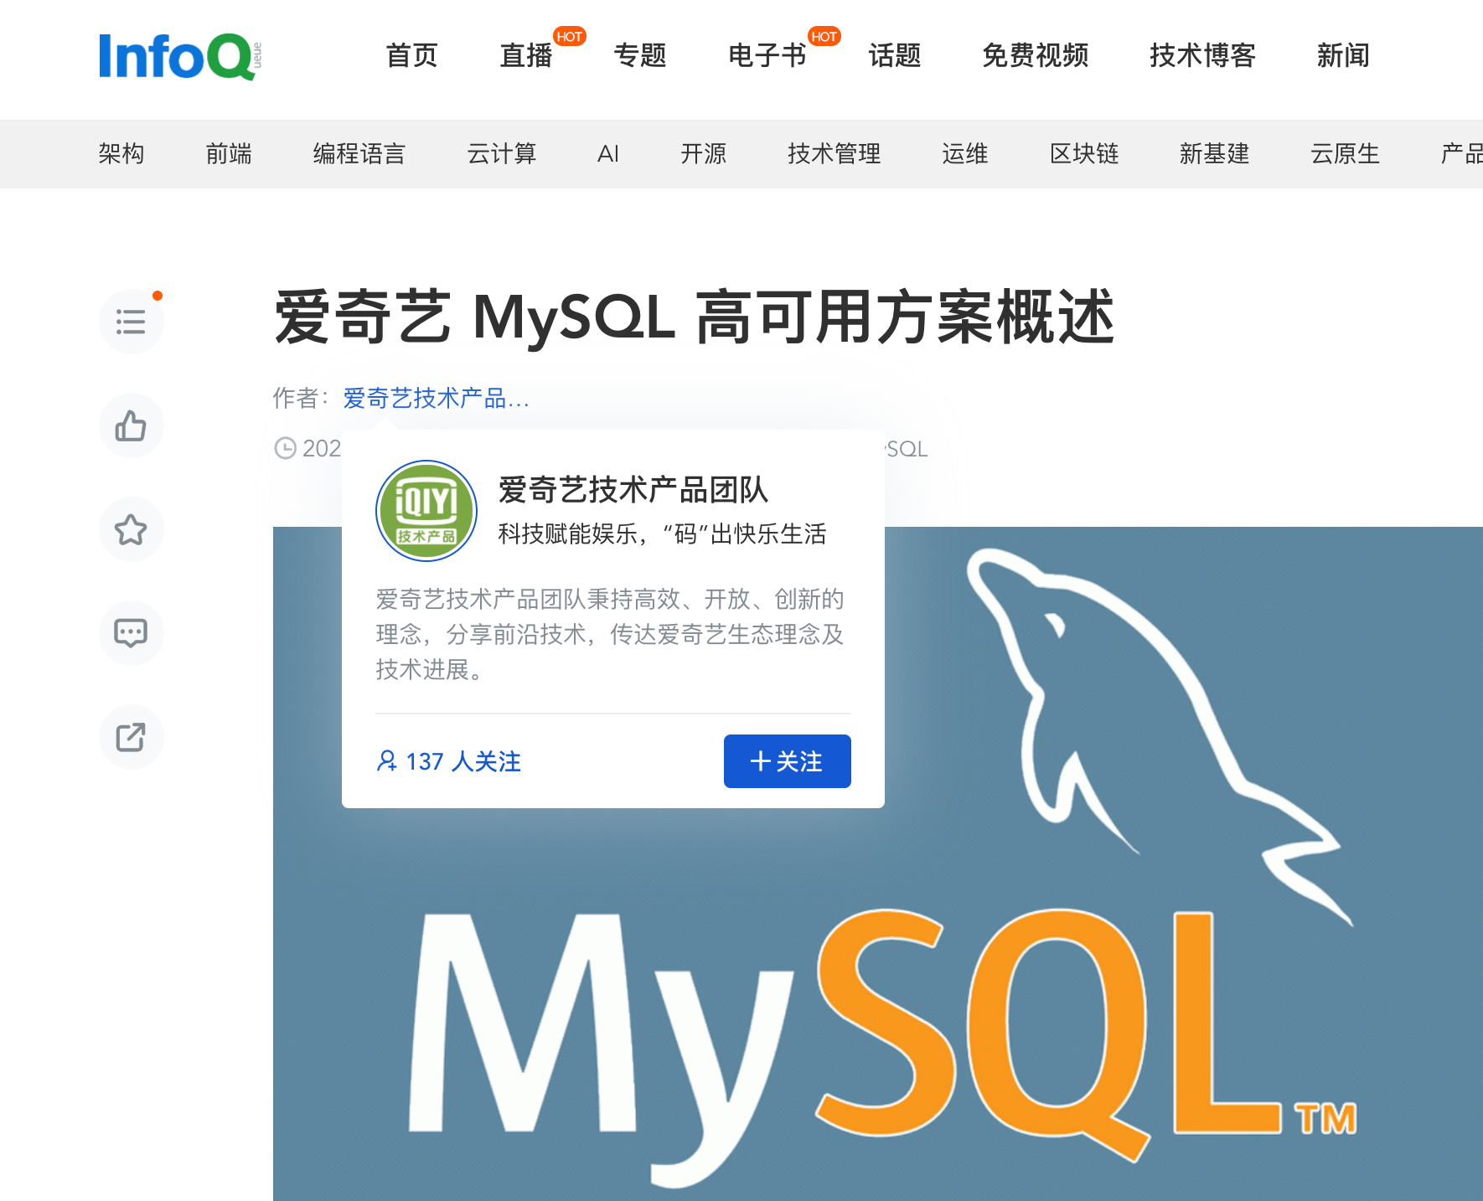Like the article with the thumbs-up icon
Screen dimensions: 1483x1201
click(x=131, y=425)
